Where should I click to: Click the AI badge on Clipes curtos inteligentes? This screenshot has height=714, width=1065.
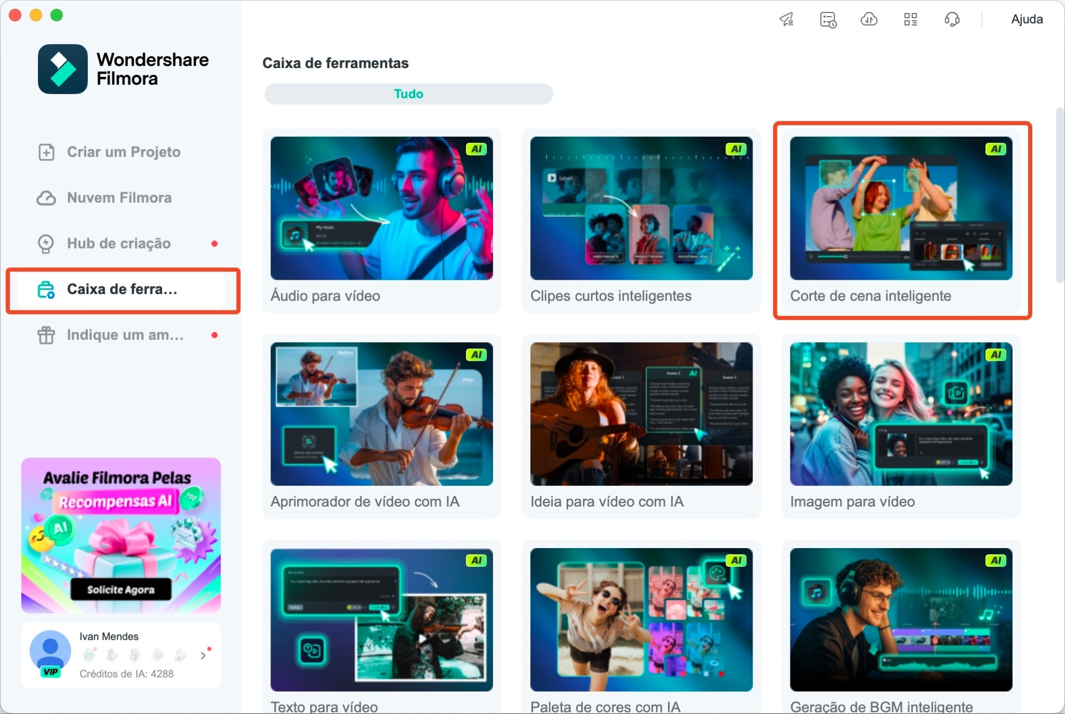pyautogui.click(x=736, y=149)
